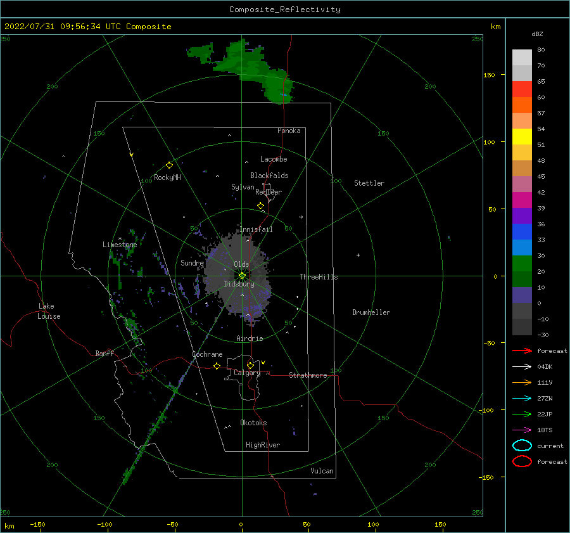Viewport: 570px width, 533px height.
Task: Click the magenta 18TS arrow icon
Action: click(x=522, y=430)
